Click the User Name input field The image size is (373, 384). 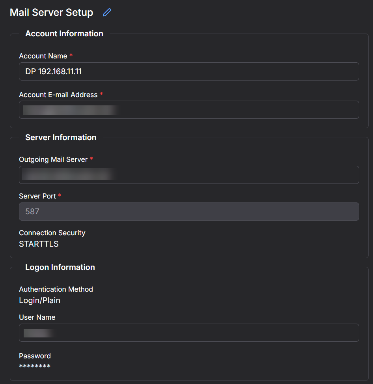point(189,333)
